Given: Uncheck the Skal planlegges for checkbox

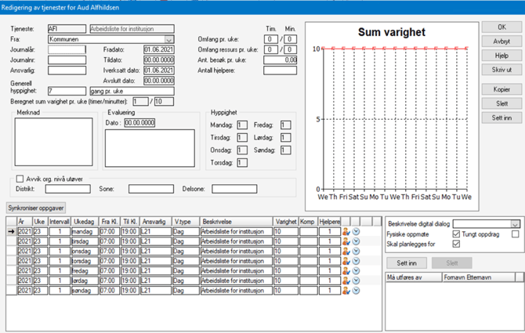Looking at the screenshot, I should point(456,244).
